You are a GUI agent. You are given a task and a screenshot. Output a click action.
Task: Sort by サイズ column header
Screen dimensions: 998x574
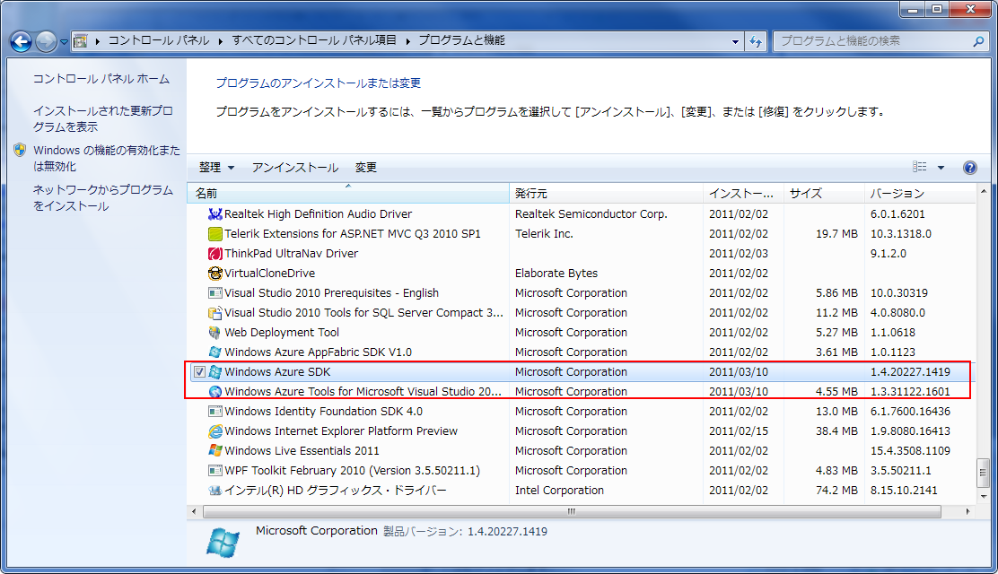[x=824, y=193]
